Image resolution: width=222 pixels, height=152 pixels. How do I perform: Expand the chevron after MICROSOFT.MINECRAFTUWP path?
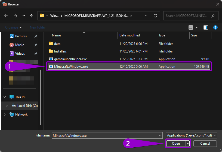[x=131, y=16]
